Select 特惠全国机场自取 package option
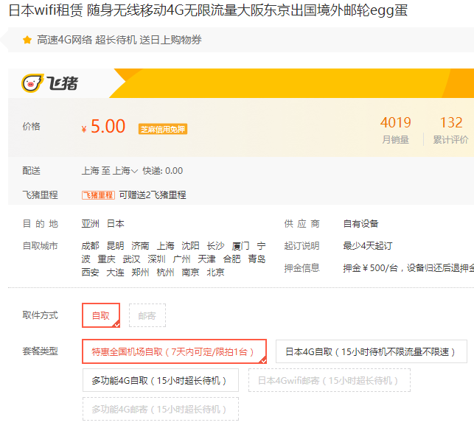The image size is (474, 428). (x=174, y=351)
